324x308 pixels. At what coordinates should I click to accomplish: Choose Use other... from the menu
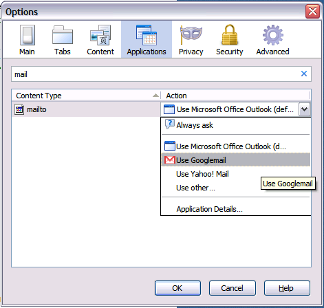[x=235, y=188]
